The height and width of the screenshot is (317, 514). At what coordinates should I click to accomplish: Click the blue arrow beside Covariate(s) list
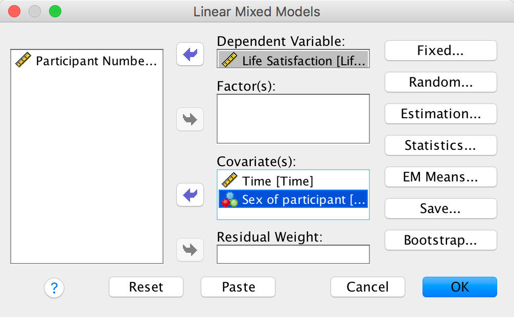[190, 194]
